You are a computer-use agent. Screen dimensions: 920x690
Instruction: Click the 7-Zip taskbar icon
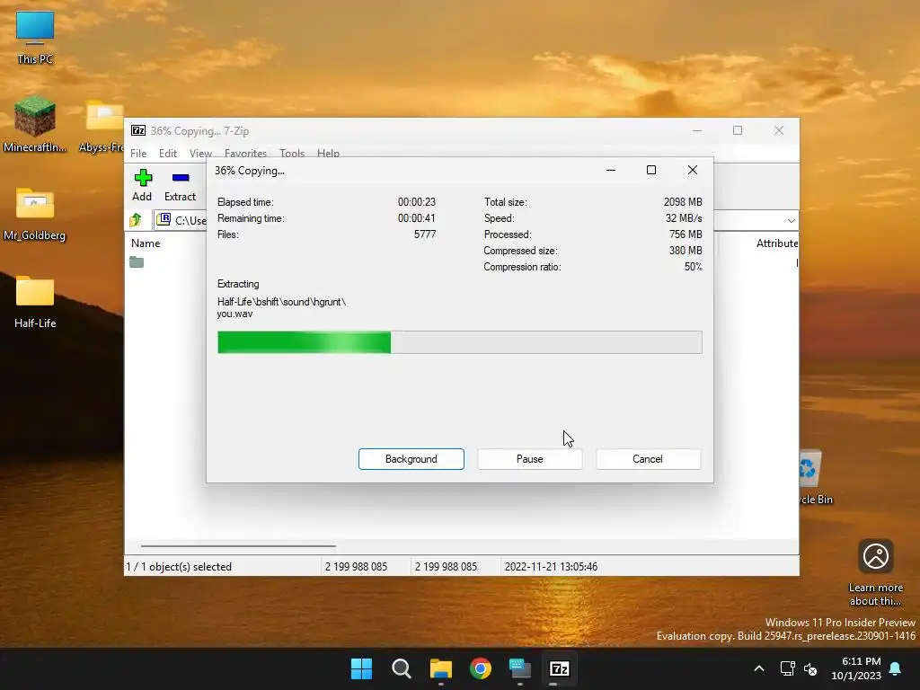[559, 668]
